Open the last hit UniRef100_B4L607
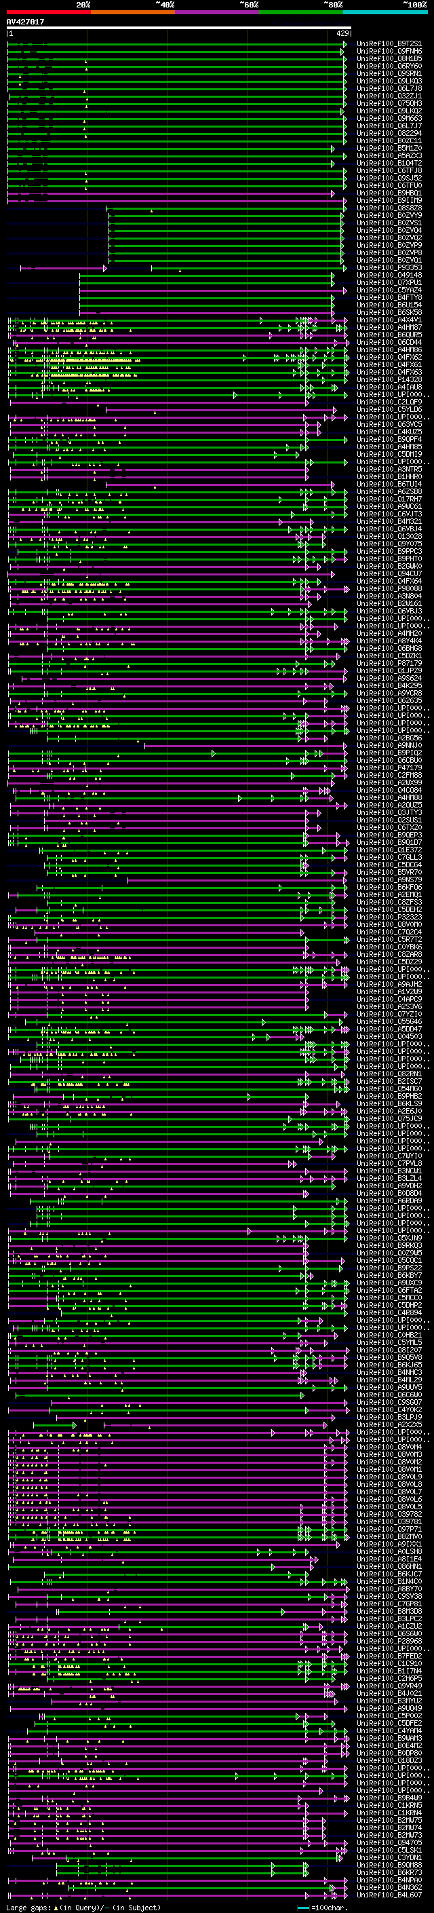Image resolution: width=434 pixels, height=1913 pixels. 389,1895
